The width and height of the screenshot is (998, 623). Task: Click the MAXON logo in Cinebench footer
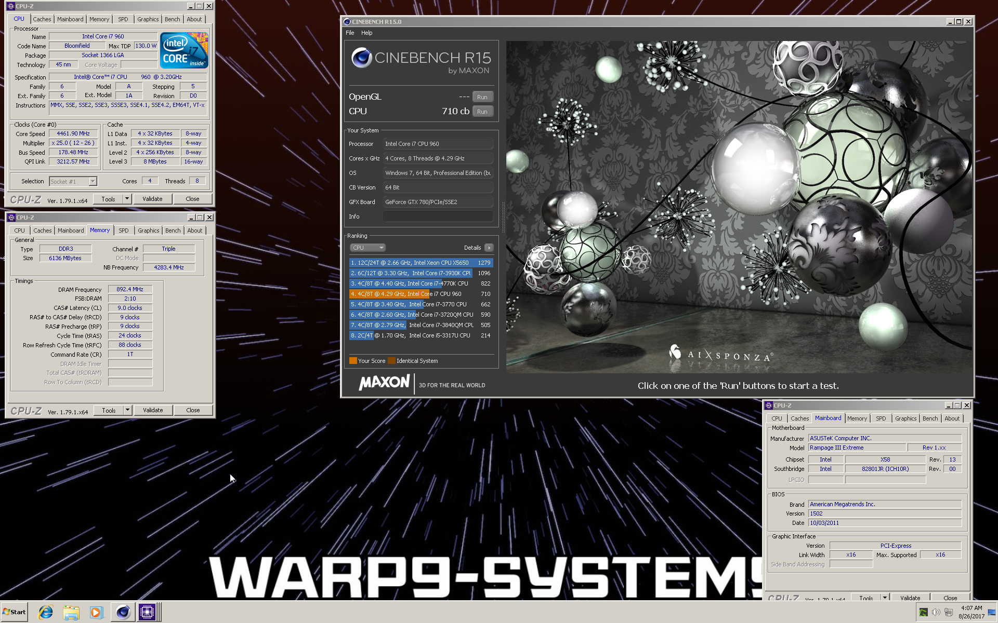pyautogui.click(x=384, y=383)
